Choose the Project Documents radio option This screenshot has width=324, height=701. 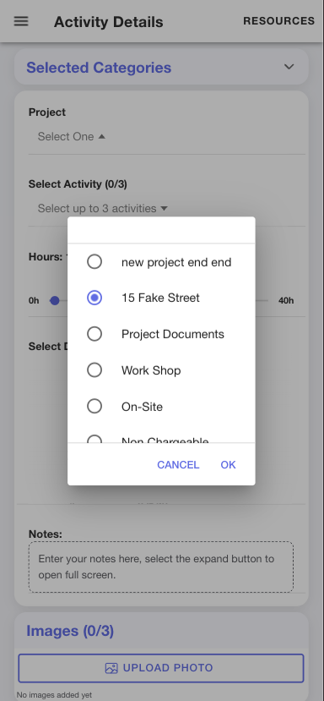[x=161, y=334]
